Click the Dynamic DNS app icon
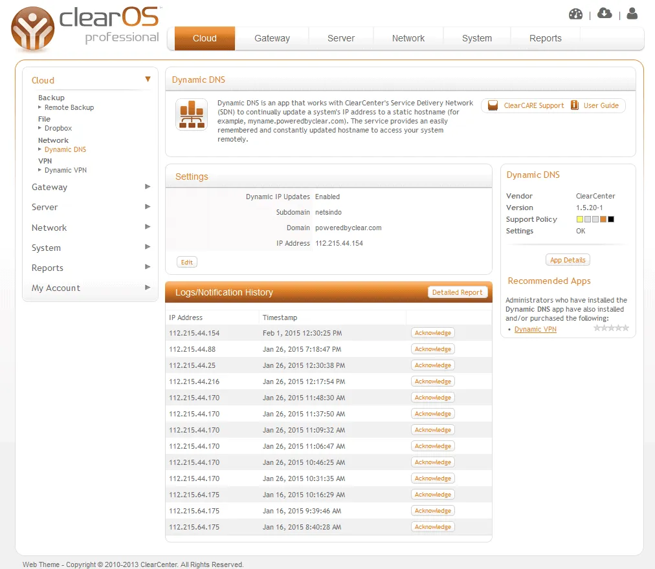The image size is (655, 569). (192, 114)
